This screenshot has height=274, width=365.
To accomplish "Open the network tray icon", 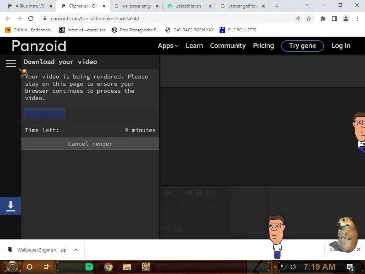I will 284,267.
